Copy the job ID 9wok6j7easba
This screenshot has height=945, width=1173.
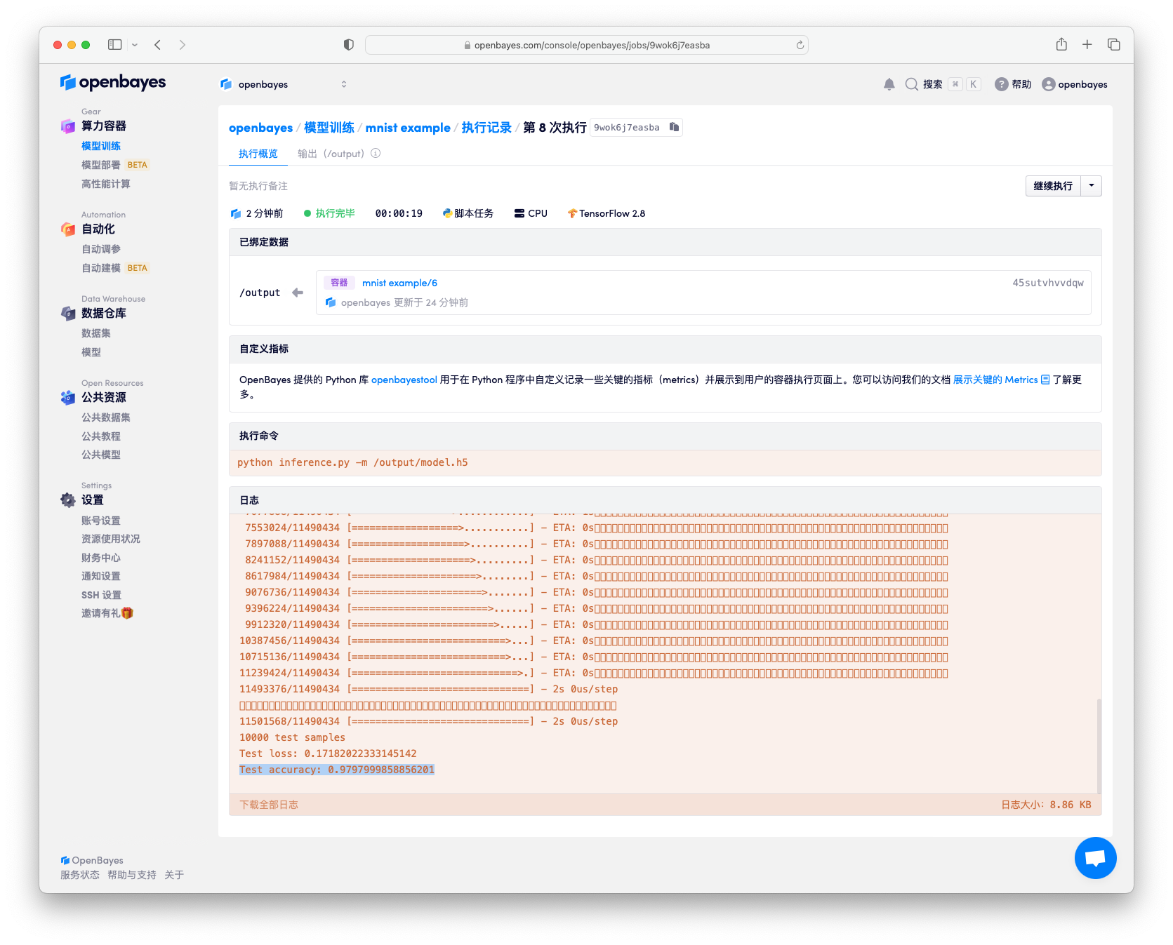(674, 127)
